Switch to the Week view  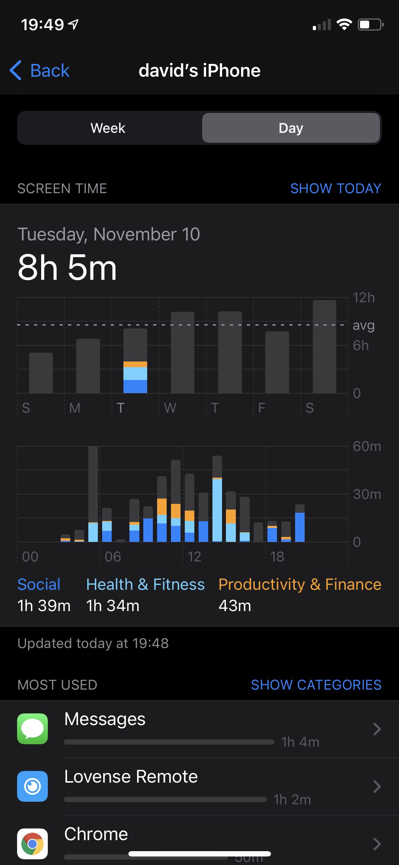click(x=108, y=128)
